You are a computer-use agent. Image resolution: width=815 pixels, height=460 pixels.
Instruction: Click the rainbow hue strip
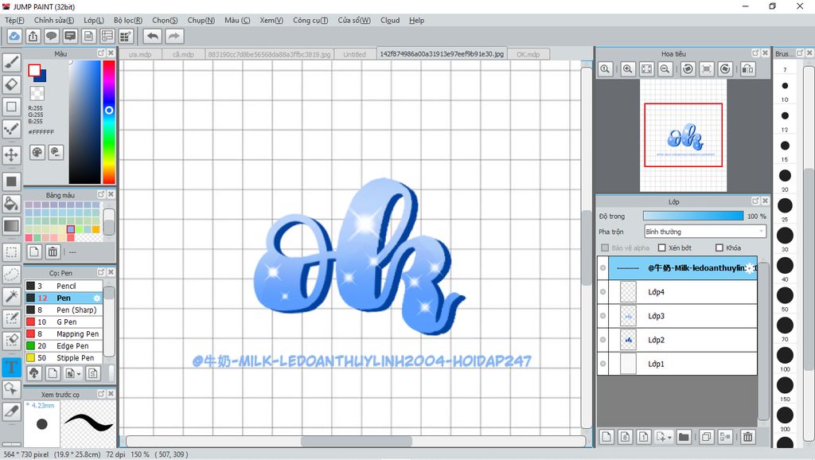coord(108,122)
